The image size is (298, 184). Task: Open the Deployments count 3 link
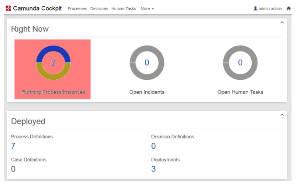pyautogui.click(x=154, y=169)
